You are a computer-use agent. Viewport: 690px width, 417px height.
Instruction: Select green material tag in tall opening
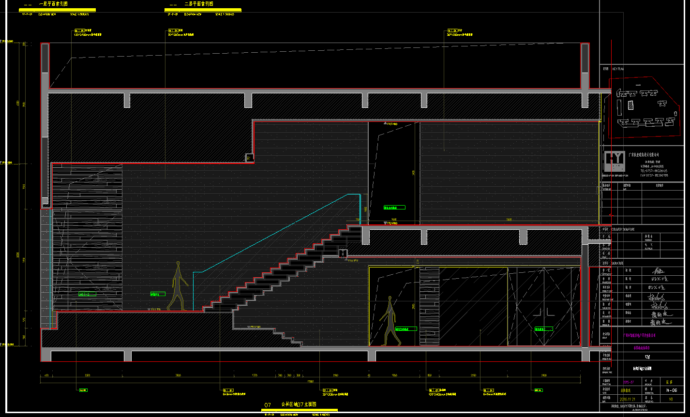pos(394,208)
